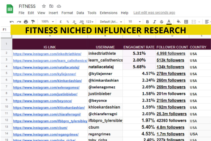Format the cell as percent

coord(68,22)
